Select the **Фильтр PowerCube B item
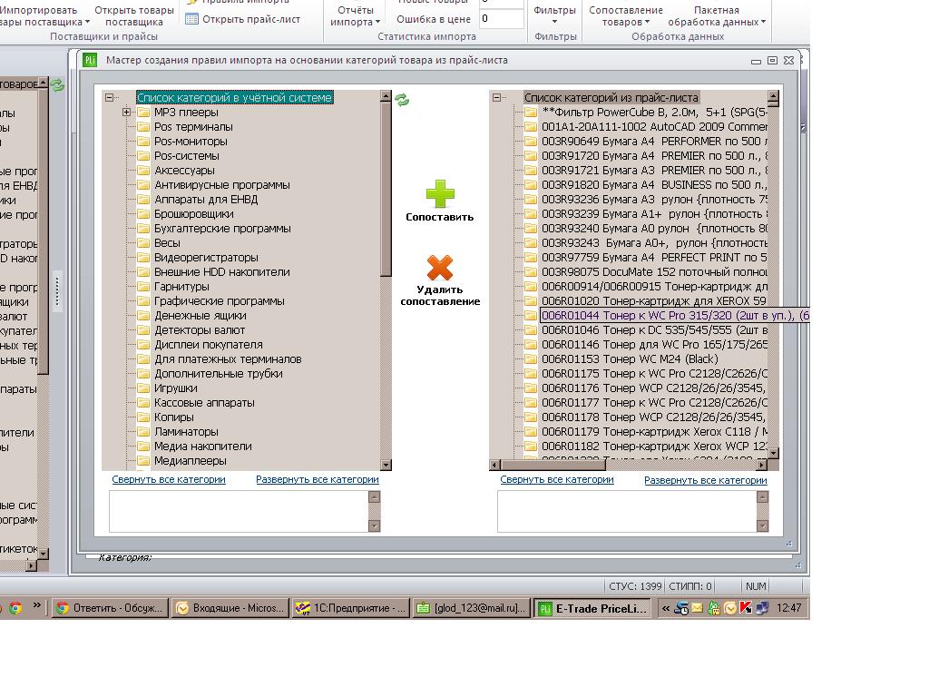This screenshot has width=929, height=697. coord(655,112)
